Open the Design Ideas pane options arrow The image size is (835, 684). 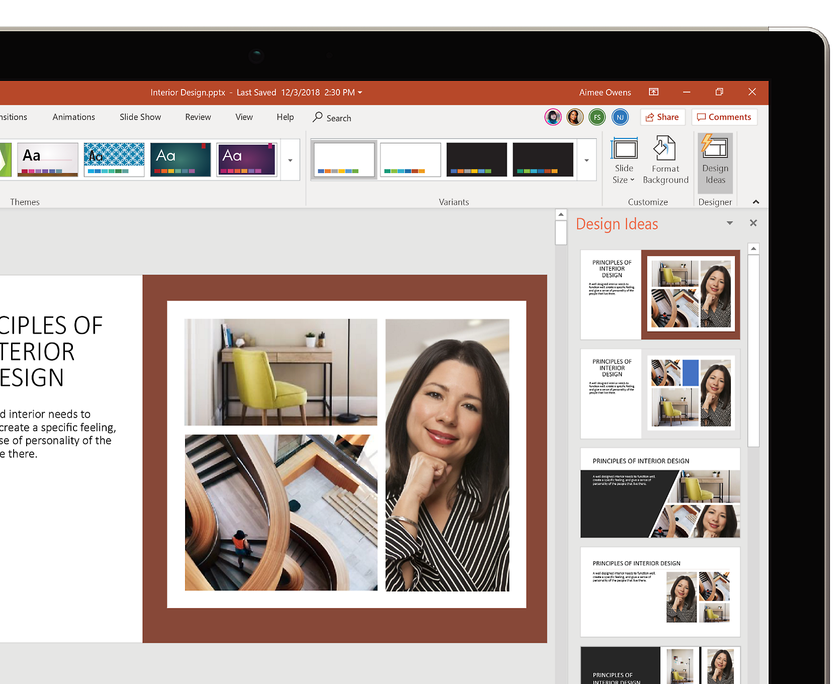[729, 223]
